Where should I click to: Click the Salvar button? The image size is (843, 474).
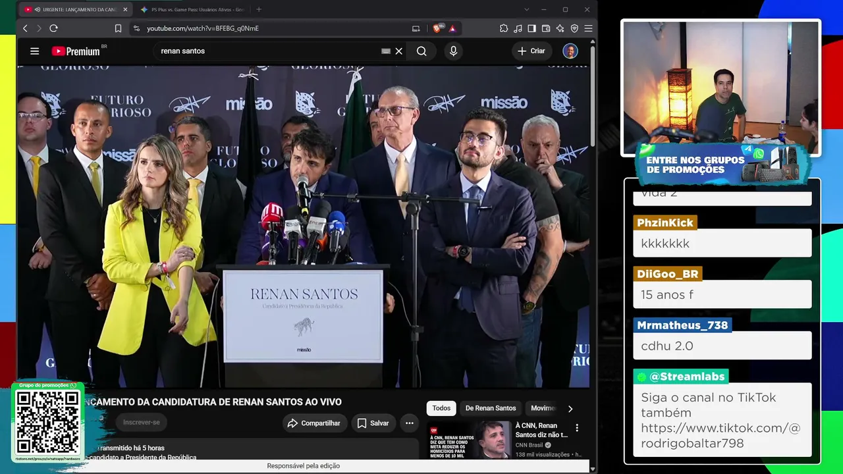pos(373,423)
